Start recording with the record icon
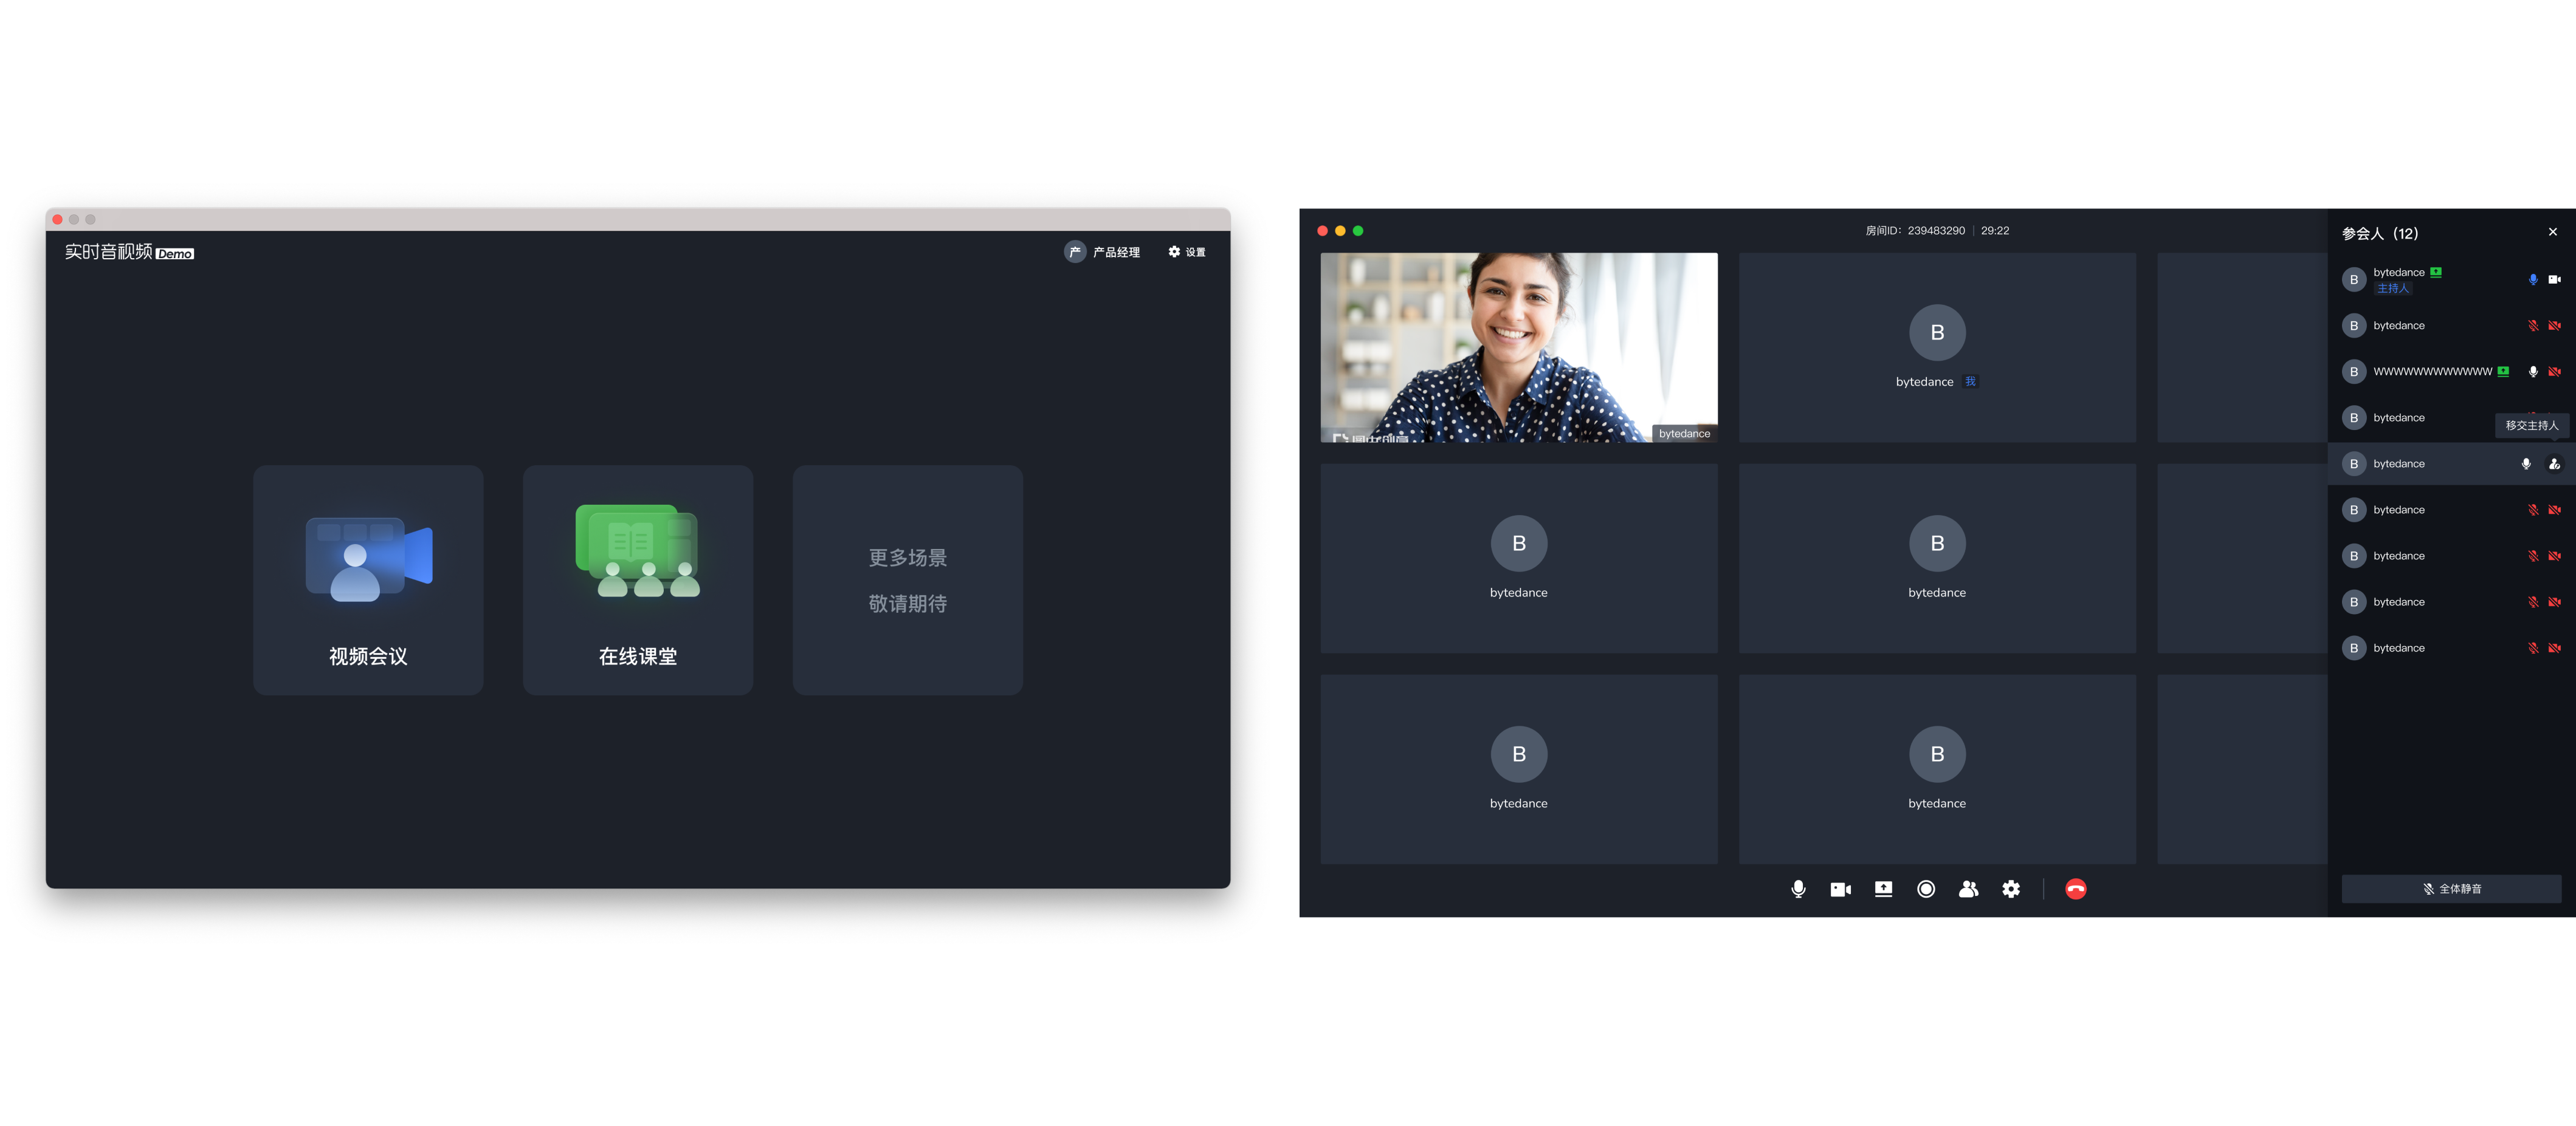The image size is (2576, 1126). pyautogui.click(x=1925, y=888)
